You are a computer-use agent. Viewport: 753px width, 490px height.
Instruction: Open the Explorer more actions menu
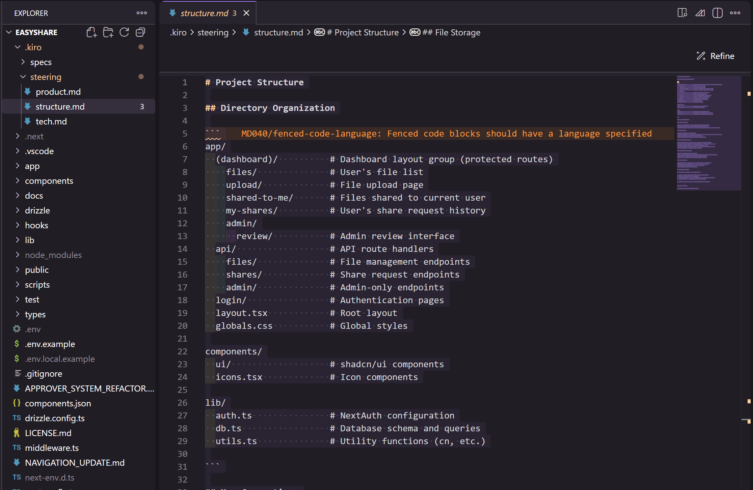coord(142,13)
